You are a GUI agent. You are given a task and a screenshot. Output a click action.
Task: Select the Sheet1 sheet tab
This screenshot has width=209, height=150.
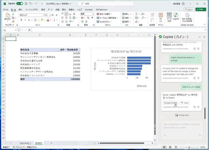tap(39, 143)
